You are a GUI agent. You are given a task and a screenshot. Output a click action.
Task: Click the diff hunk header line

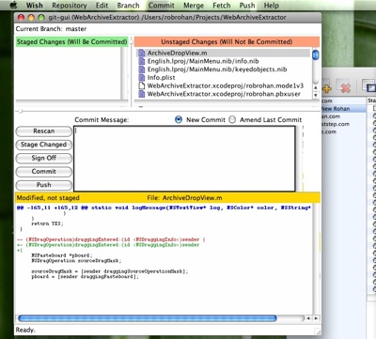[164, 208]
